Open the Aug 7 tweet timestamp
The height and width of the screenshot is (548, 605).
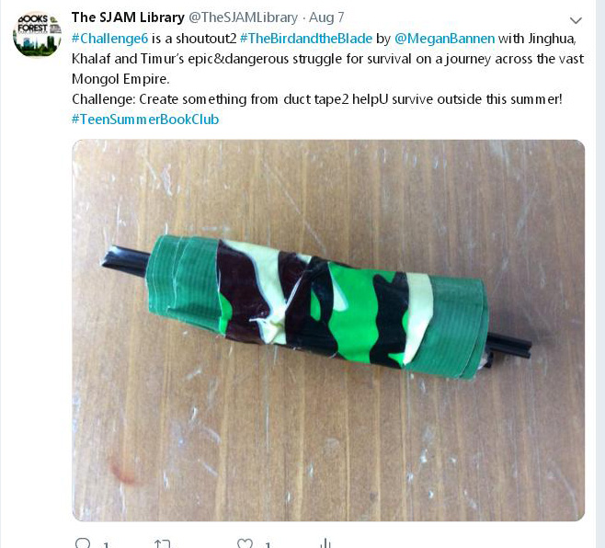[x=326, y=17]
